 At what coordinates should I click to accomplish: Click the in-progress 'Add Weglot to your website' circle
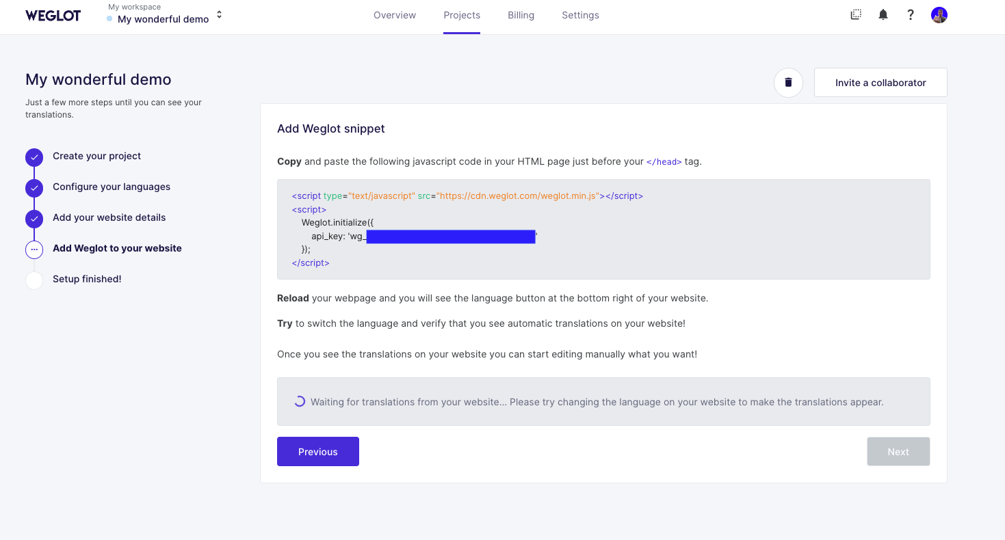[x=34, y=249]
